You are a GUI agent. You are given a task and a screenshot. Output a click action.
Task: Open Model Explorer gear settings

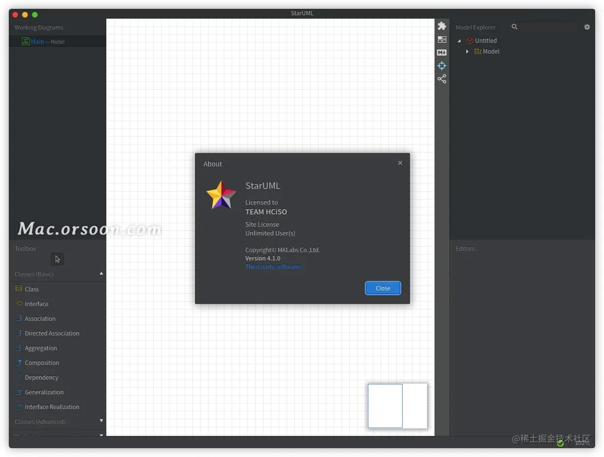click(587, 27)
